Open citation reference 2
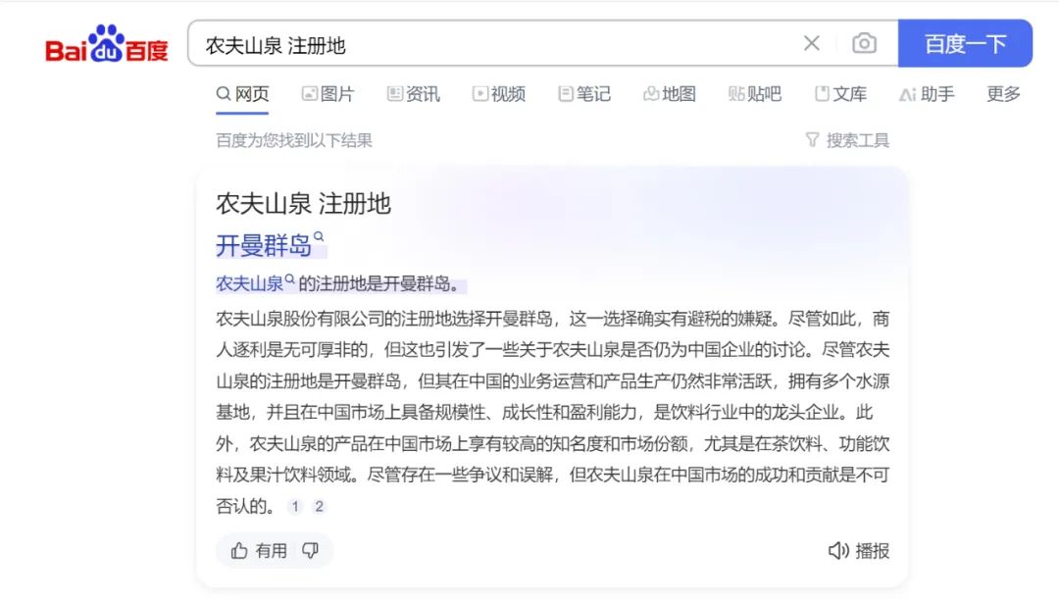The width and height of the screenshot is (1059, 604). pos(320,506)
